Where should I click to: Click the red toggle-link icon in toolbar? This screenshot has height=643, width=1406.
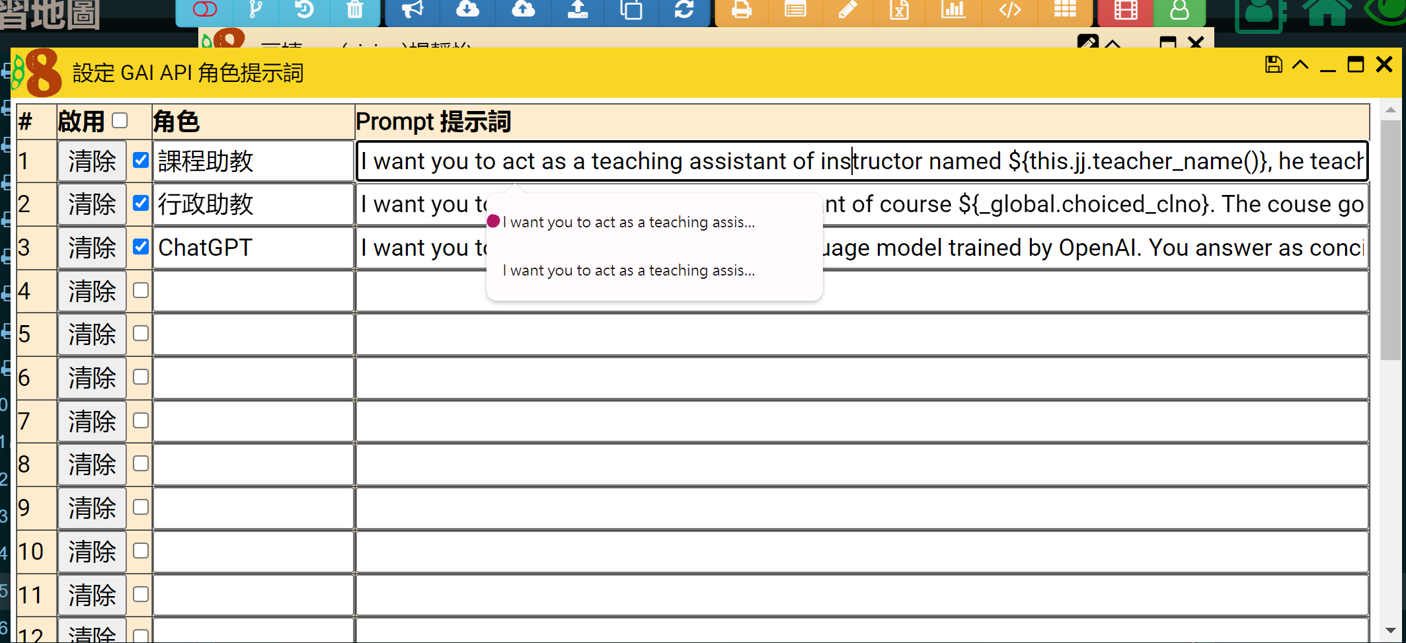pyautogui.click(x=204, y=9)
